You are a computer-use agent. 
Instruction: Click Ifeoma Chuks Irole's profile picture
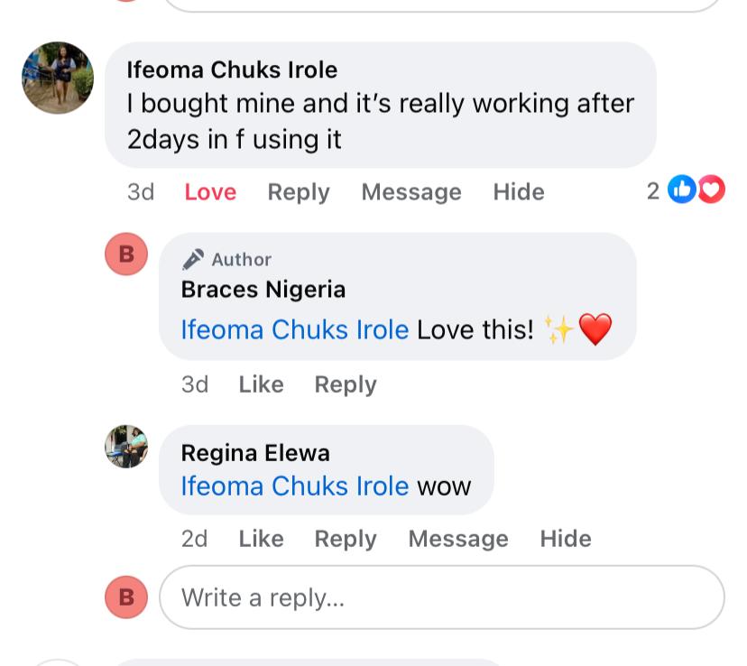pos(58,78)
